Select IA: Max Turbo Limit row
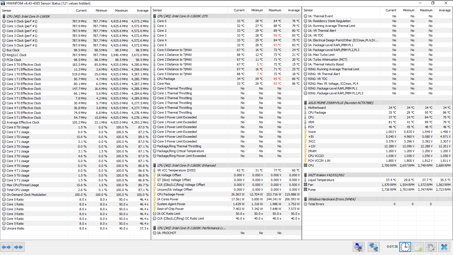 point(377,55)
